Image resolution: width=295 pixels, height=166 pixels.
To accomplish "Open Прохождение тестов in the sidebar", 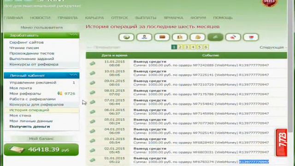I will [32, 53].
